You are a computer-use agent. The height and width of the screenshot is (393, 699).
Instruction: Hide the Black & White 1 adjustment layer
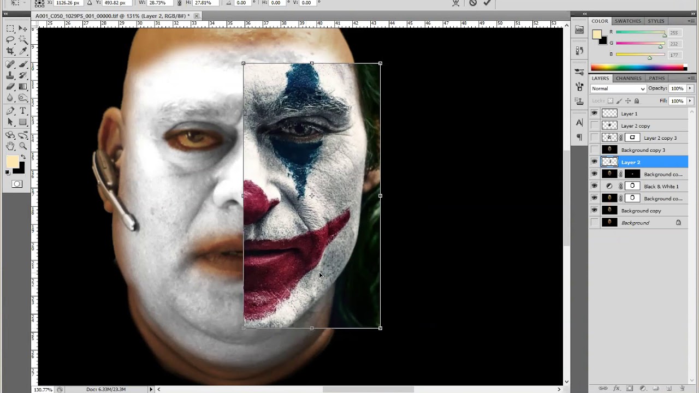pyautogui.click(x=594, y=186)
